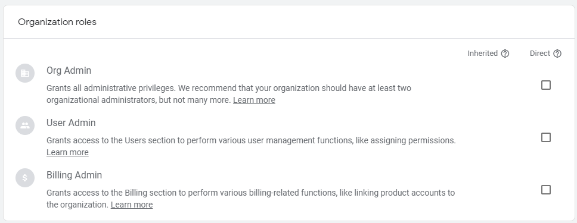Viewport: 577px width, 223px height.
Task: Click the Direct column label
Action: [540, 54]
